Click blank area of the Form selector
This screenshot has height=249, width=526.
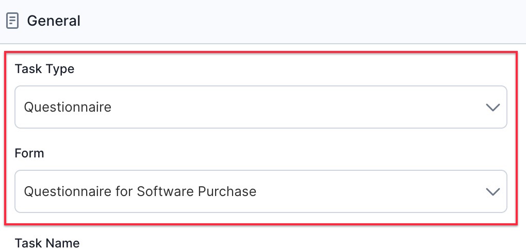point(369,191)
